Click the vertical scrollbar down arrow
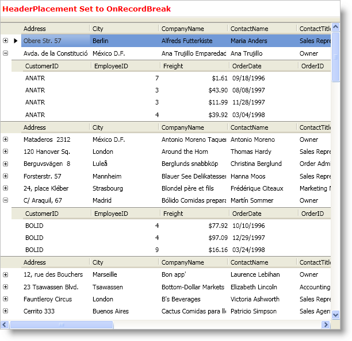Viewport: 352px width, 341px height. pos(336,315)
